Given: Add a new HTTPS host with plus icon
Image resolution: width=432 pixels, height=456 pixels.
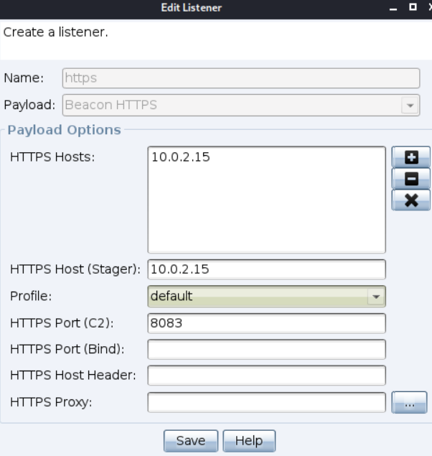Looking at the screenshot, I should point(410,157).
